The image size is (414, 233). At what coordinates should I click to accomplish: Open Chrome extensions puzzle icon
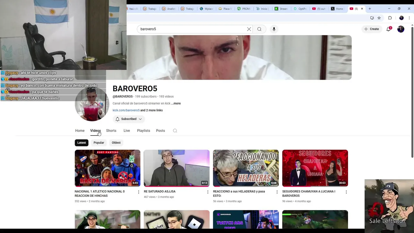point(390,18)
